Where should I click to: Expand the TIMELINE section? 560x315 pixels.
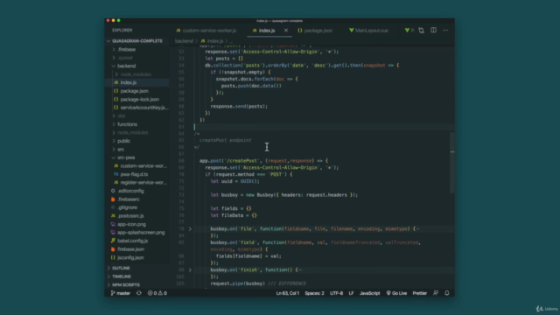(x=122, y=276)
